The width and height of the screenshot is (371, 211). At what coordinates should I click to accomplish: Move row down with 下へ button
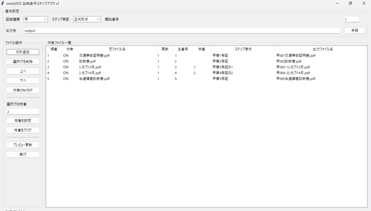pyautogui.click(x=23, y=80)
